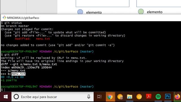
Task: Open File Explorer from taskbar
Action: coord(130,97)
